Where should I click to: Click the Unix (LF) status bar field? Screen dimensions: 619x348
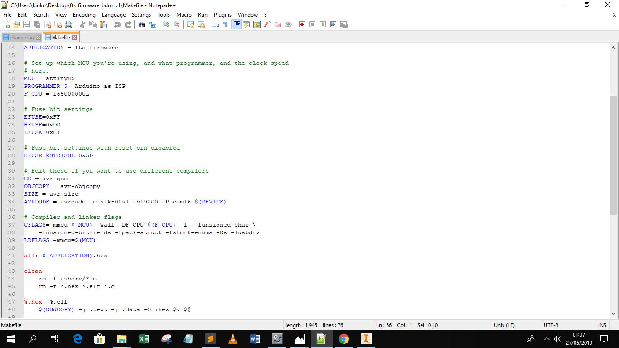(x=517, y=325)
